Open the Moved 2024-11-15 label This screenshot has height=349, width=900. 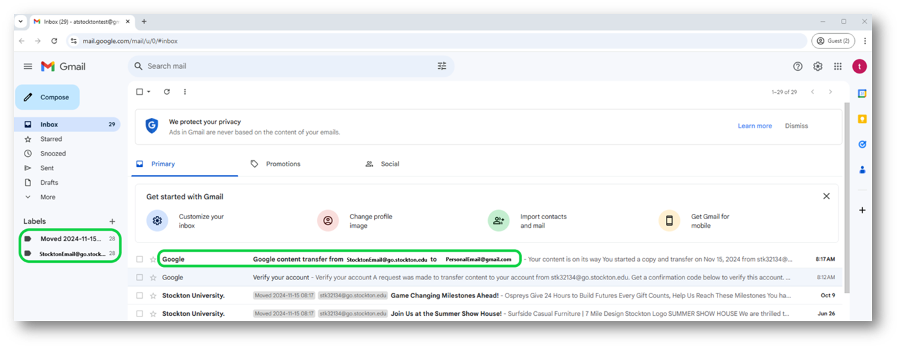pos(69,239)
